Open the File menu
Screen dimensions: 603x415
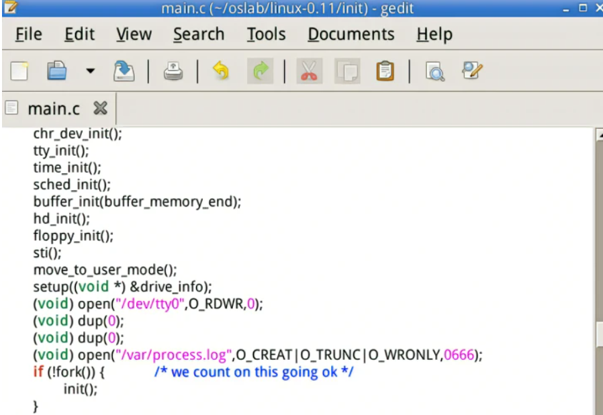pos(28,34)
